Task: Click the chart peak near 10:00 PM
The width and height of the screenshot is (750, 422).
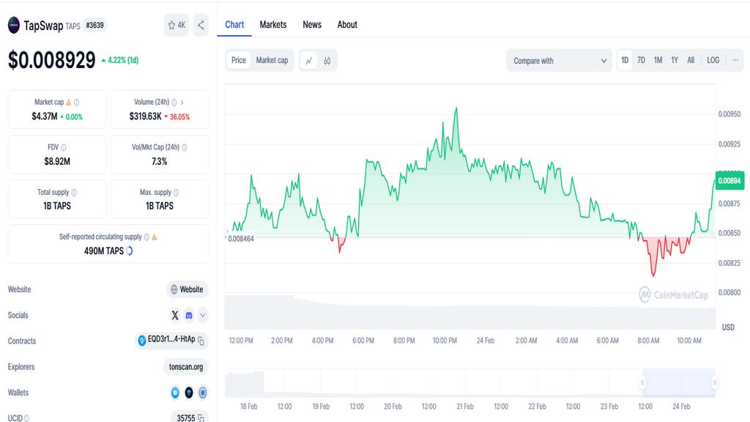Action: (x=456, y=108)
